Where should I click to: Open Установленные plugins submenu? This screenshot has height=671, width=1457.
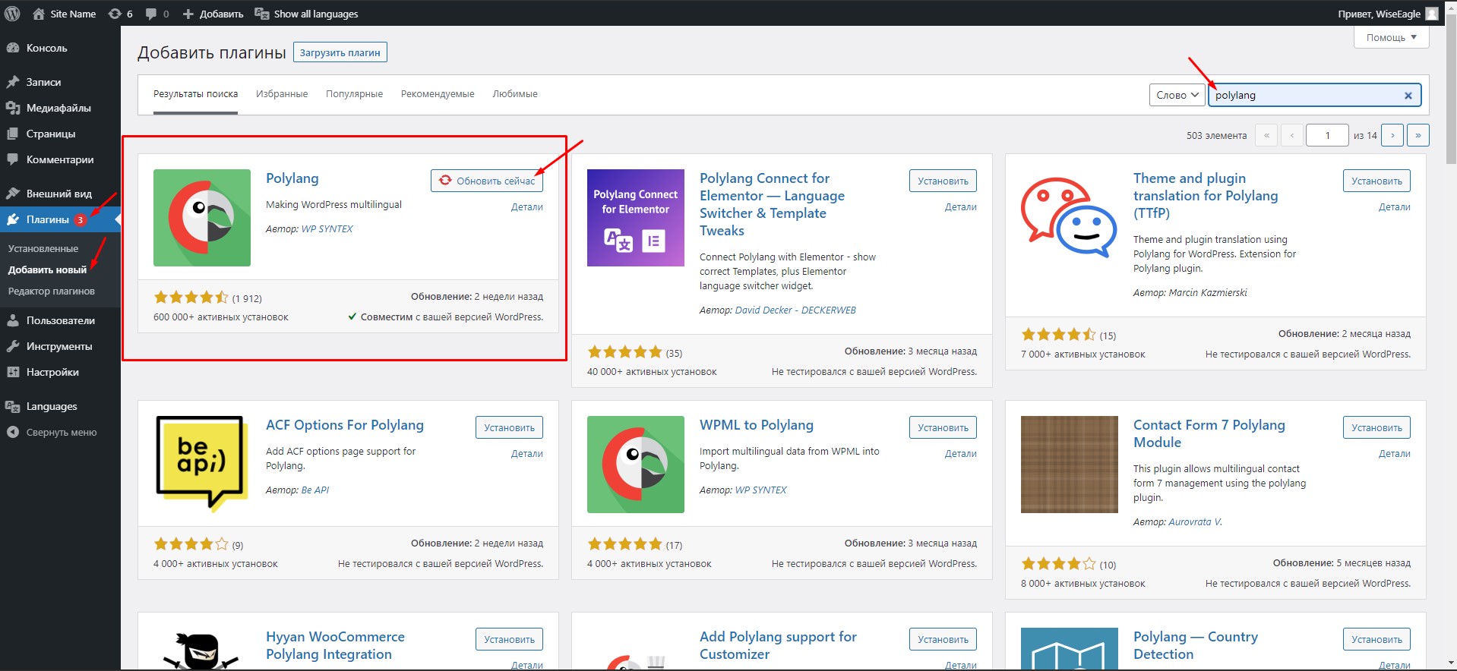pos(43,248)
